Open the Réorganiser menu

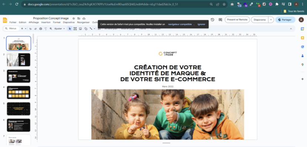point(83,22)
